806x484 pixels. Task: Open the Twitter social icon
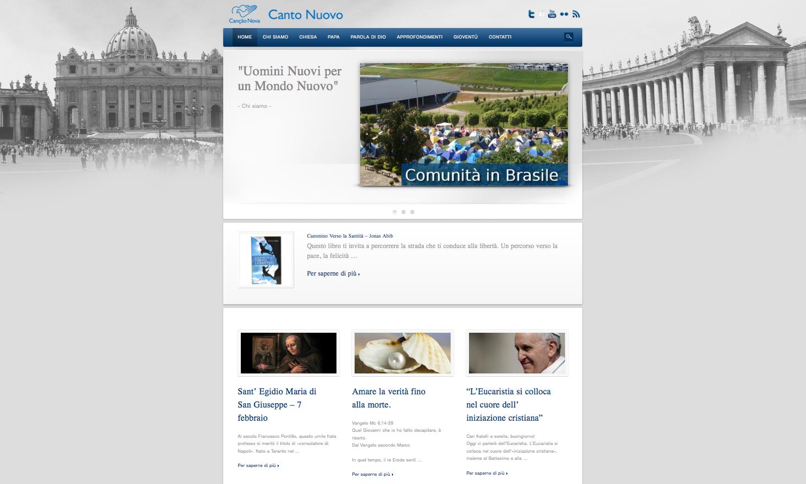(531, 14)
